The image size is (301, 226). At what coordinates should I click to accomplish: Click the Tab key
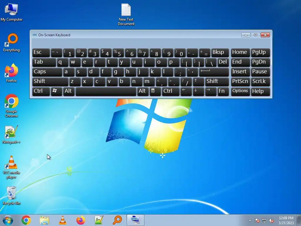coord(44,62)
